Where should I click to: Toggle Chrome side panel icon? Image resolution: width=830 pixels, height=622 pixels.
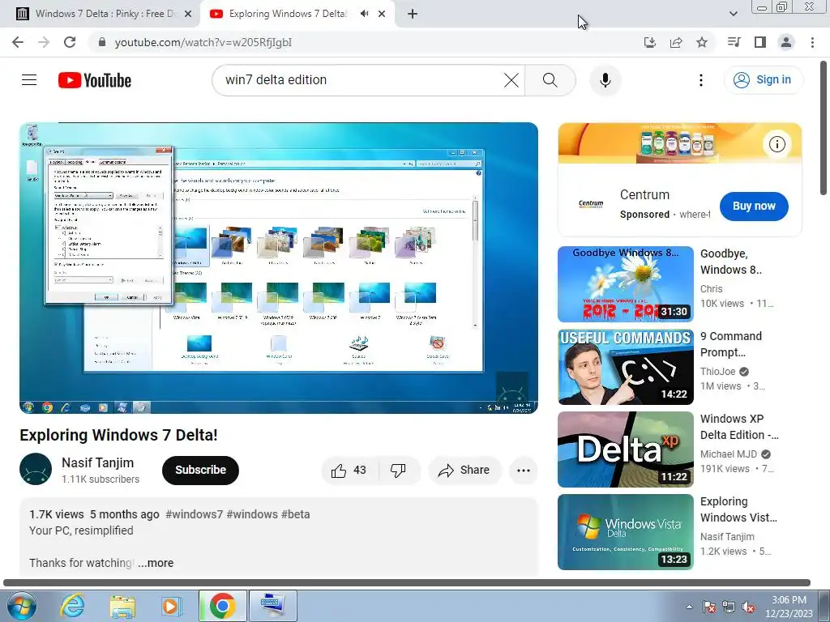760,42
